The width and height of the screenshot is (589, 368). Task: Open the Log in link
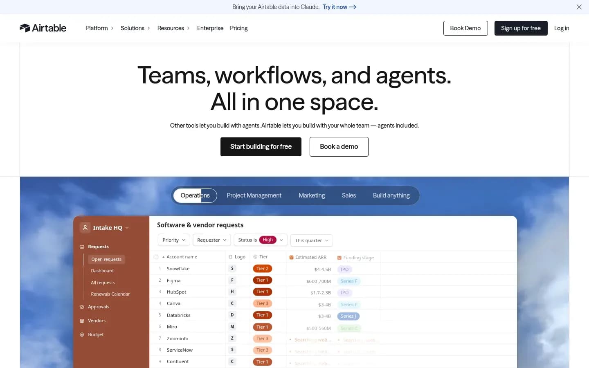562,28
